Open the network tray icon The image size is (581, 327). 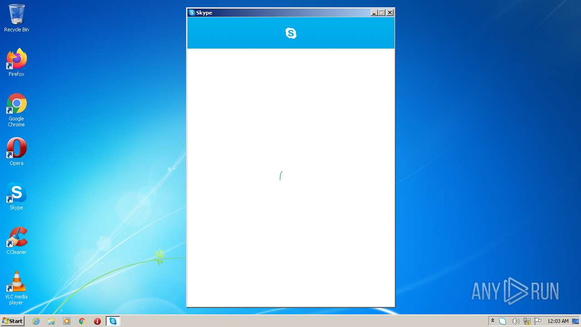tap(527, 321)
